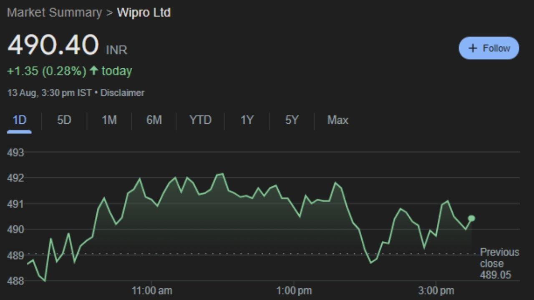Click the green up arrow beside today
The image size is (534, 300).
pyautogui.click(x=94, y=71)
